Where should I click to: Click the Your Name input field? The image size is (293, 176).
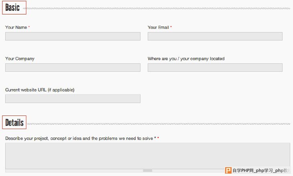[x=73, y=36]
